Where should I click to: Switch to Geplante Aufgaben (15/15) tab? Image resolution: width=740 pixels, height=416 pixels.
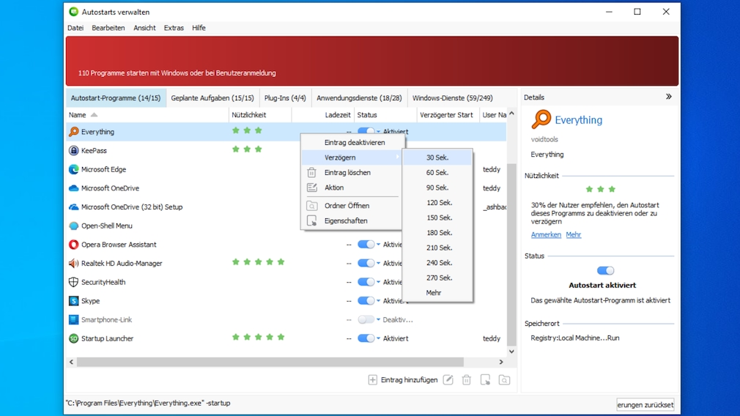coord(212,98)
